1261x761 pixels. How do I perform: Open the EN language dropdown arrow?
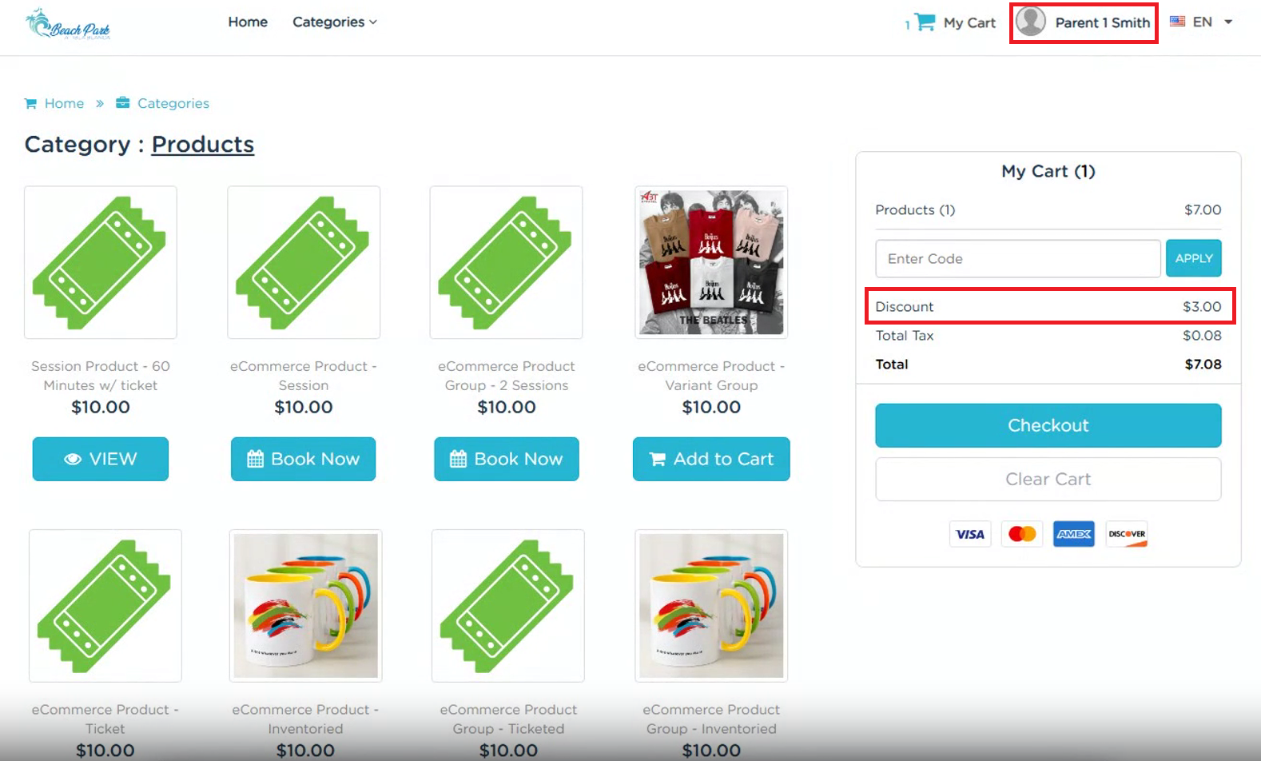pos(1228,22)
